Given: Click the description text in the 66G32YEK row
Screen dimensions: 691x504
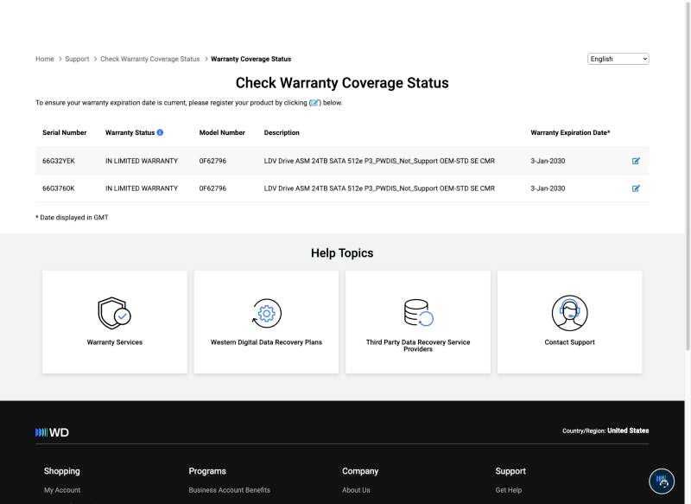Looking at the screenshot, I should click(x=379, y=161).
